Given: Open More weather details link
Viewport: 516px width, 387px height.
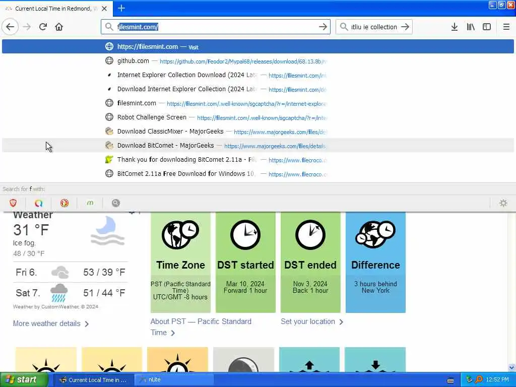Looking at the screenshot, I should pos(51,324).
